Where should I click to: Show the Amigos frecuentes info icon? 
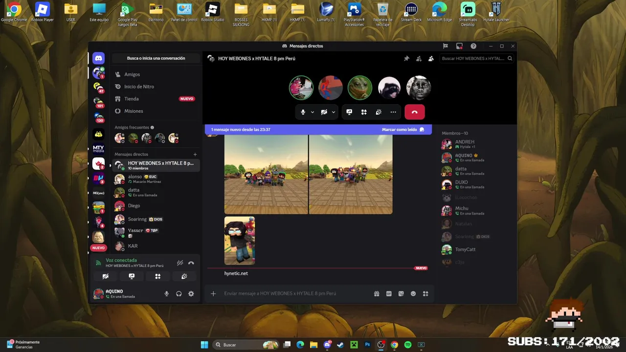(x=152, y=127)
